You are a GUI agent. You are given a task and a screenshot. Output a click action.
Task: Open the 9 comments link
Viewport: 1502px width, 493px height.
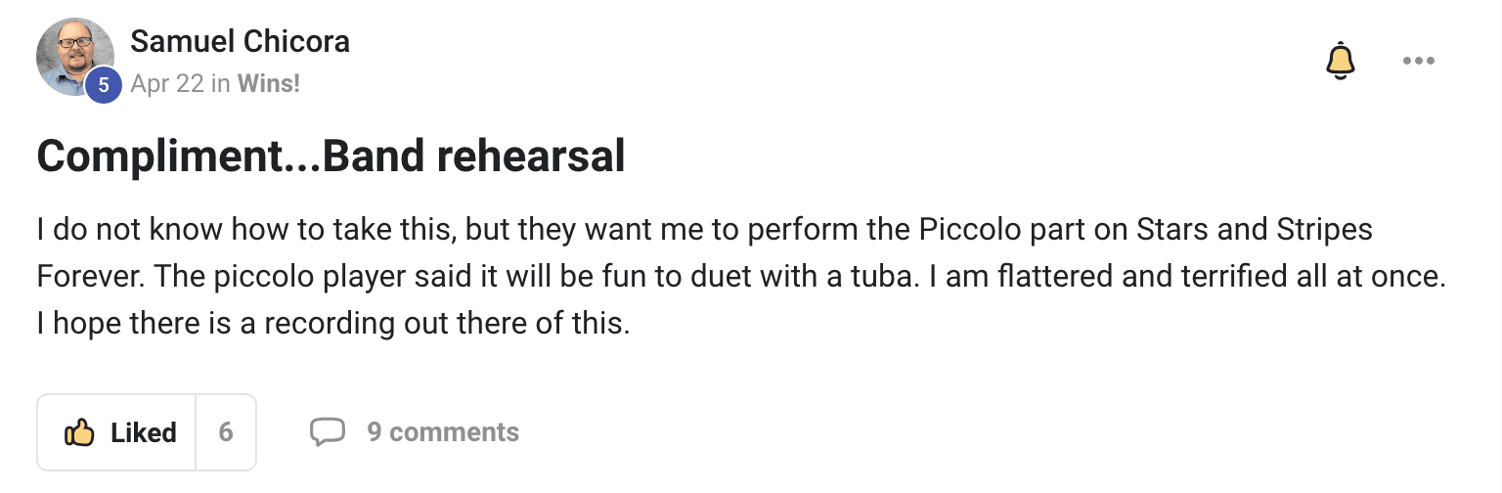coord(442,431)
